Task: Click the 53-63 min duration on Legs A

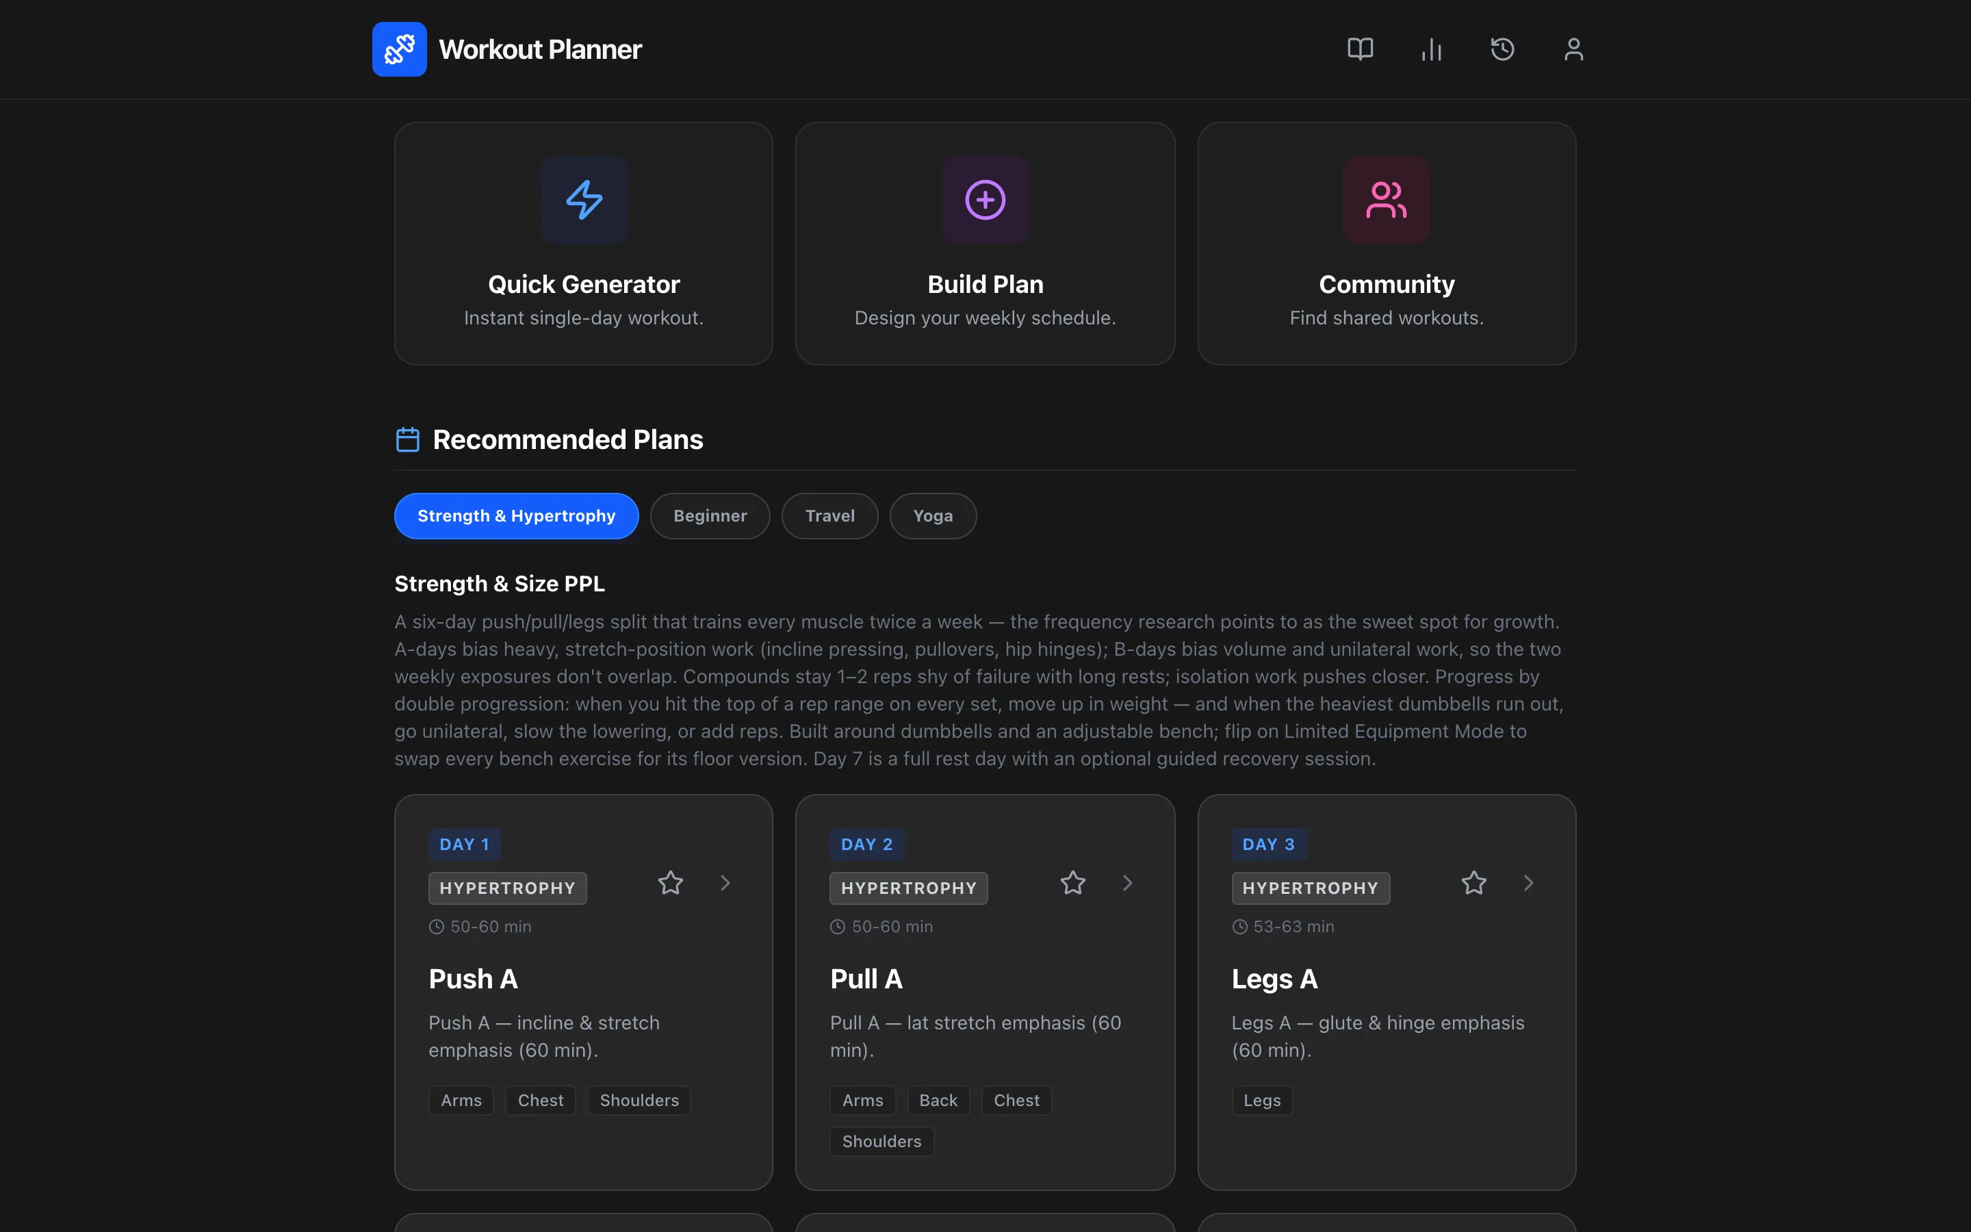Action: point(1283,927)
